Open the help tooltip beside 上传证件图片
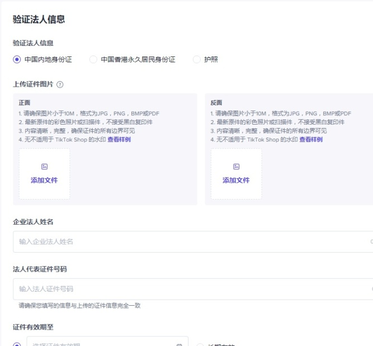This screenshot has height=346, width=373. (60, 84)
